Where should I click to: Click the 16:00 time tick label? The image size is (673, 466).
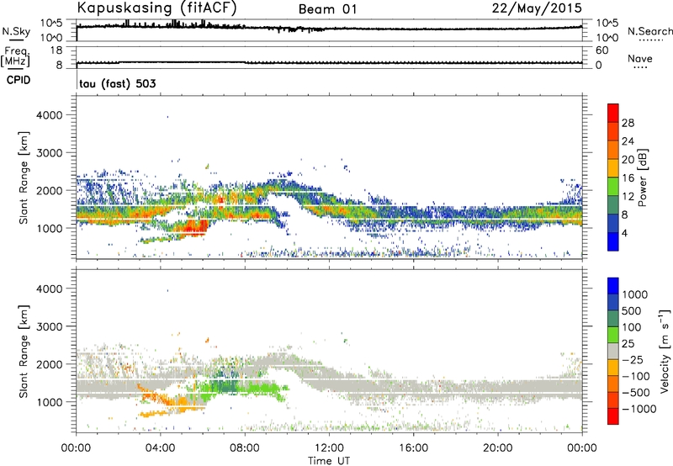tap(413, 448)
